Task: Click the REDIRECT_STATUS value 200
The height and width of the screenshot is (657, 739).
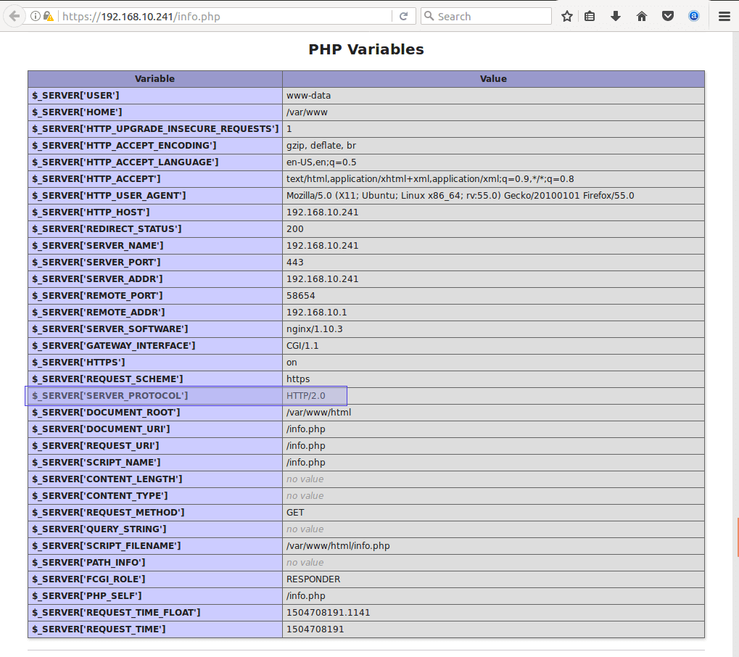Action: (294, 229)
